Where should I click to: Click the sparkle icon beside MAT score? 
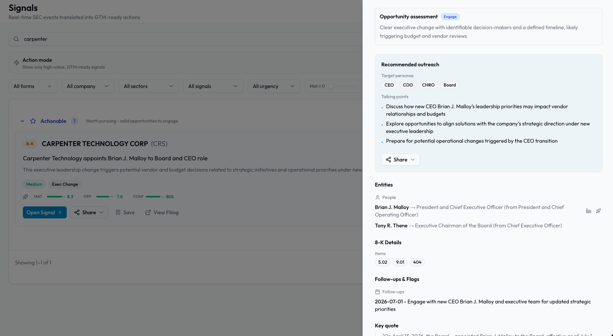click(25, 197)
